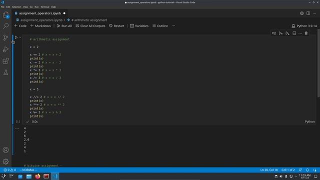The image size is (320, 180).
Task: Show the notebook Outline
Action: (160, 26)
